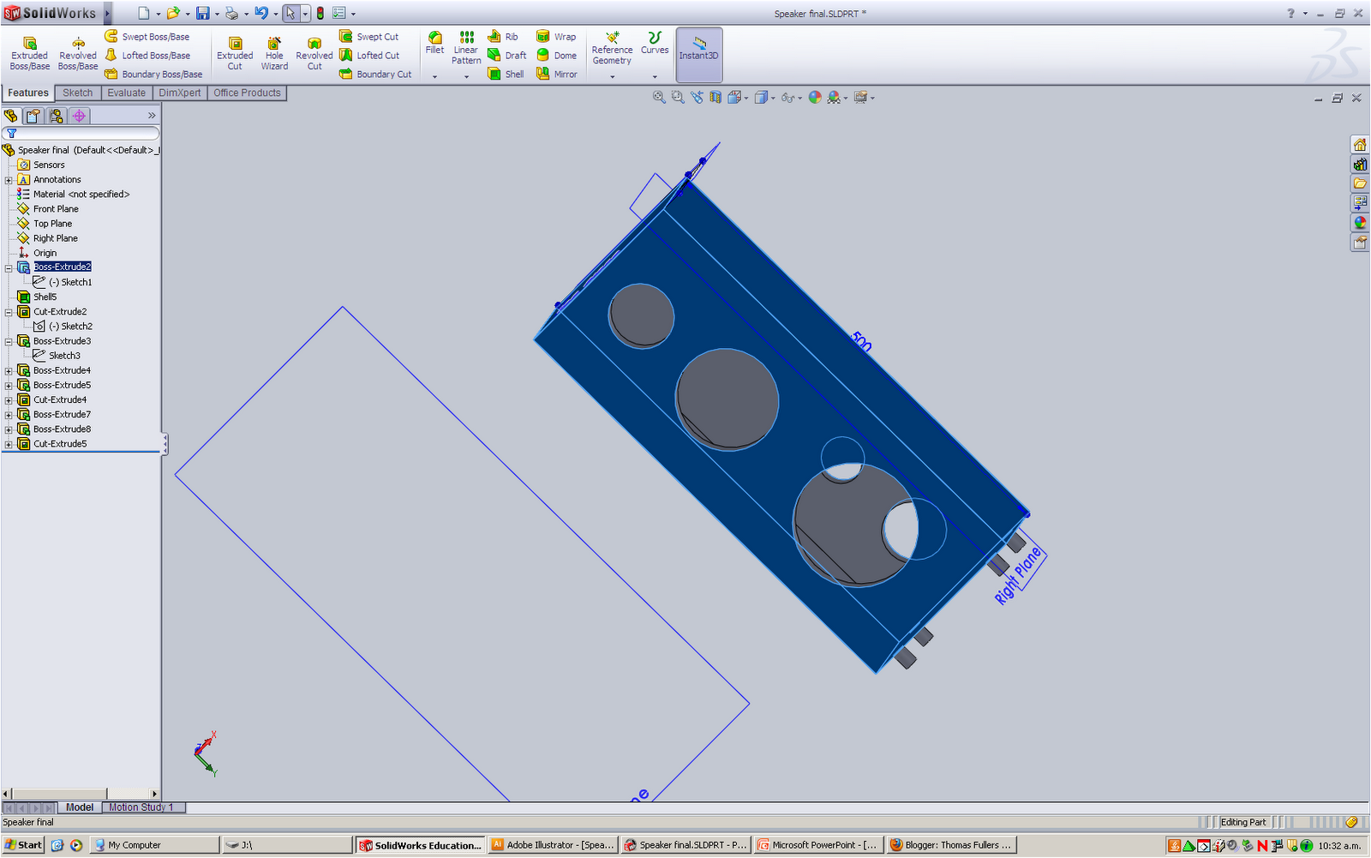Click the Zoom to Fit icon

[x=658, y=97]
